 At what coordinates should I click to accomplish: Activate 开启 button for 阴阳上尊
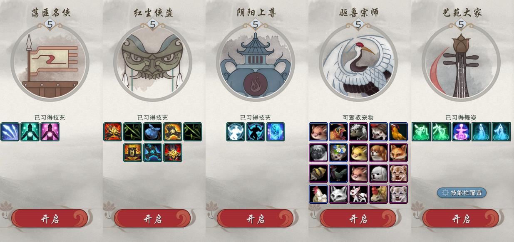255,219
